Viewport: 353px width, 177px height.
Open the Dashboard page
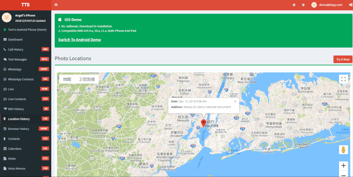(x=26, y=39)
